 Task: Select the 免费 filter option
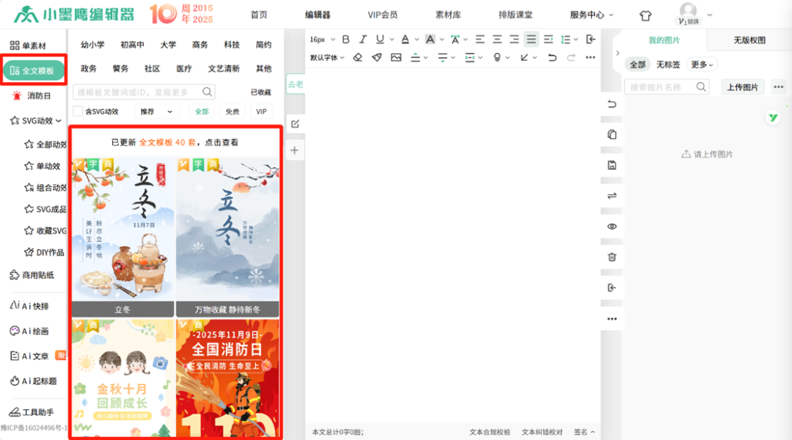(x=232, y=111)
